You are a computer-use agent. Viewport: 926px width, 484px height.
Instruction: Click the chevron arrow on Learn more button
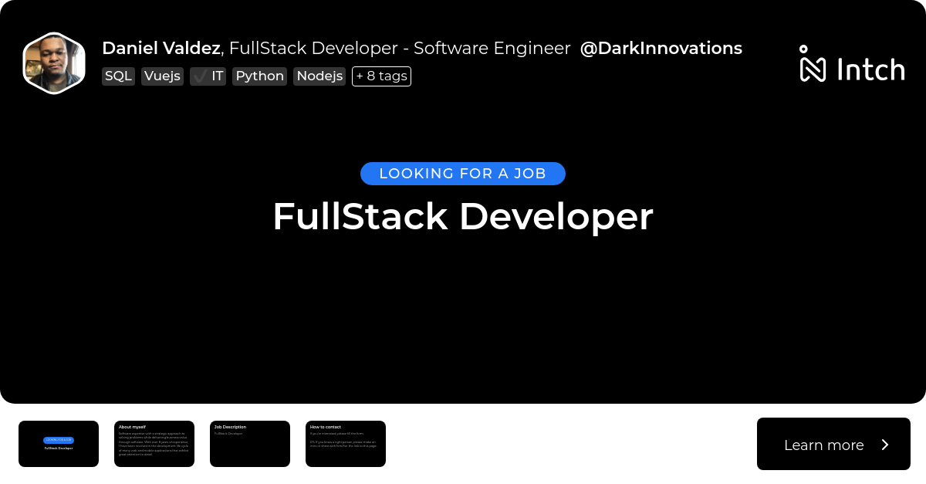coord(886,445)
